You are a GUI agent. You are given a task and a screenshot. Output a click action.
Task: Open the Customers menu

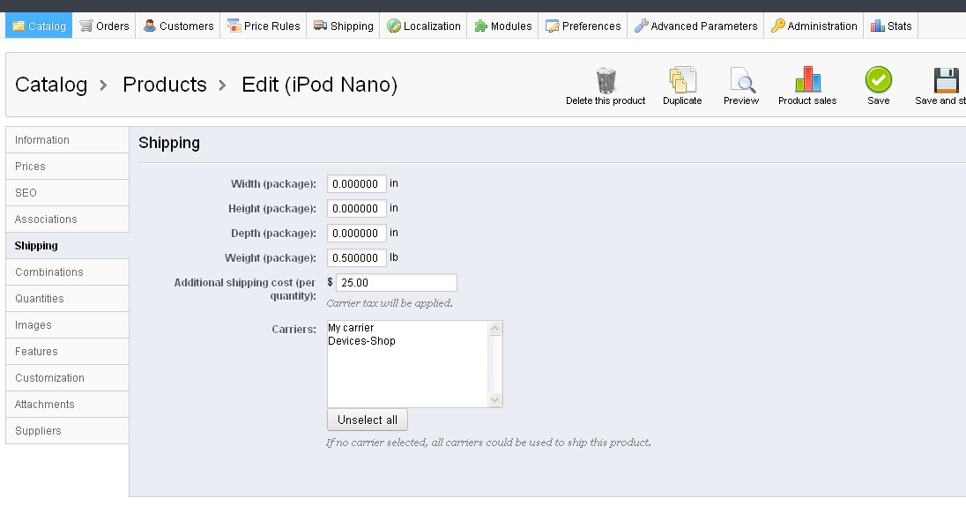tap(178, 26)
